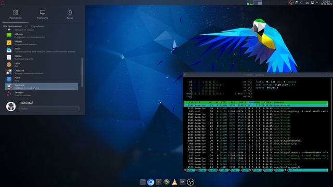This screenshot has width=333, height=187.
Task: Open the green play-arrow dock application
Action: pyautogui.click(x=166, y=182)
